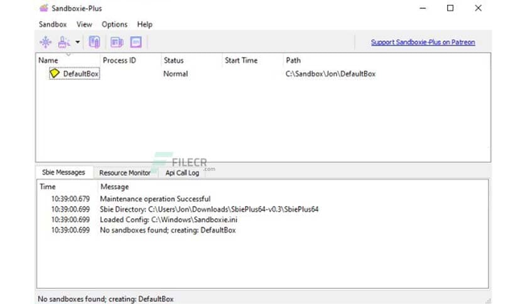Click the Status column header

coord(173,60)
